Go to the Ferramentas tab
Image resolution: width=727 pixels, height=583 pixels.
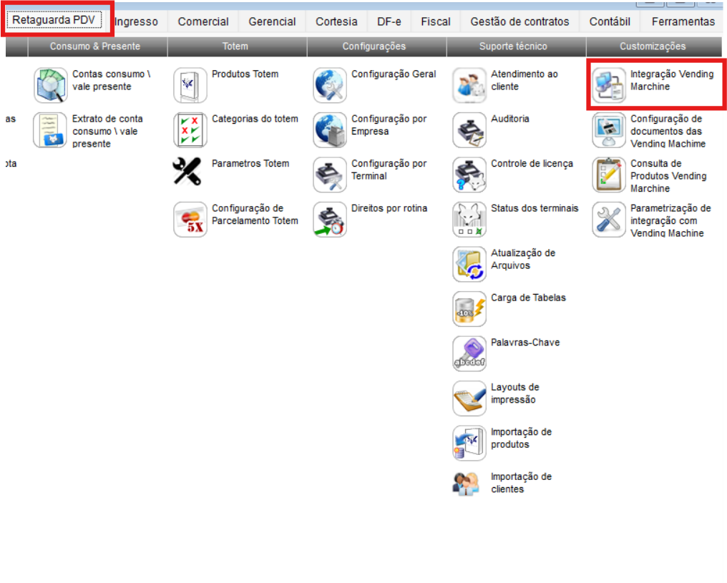click(x=683, y=21)
